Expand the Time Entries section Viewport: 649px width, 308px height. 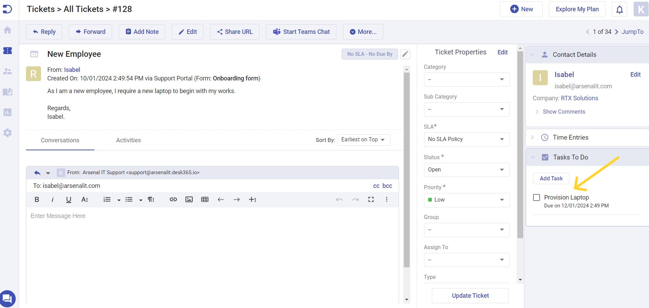(x=532, y=137)
